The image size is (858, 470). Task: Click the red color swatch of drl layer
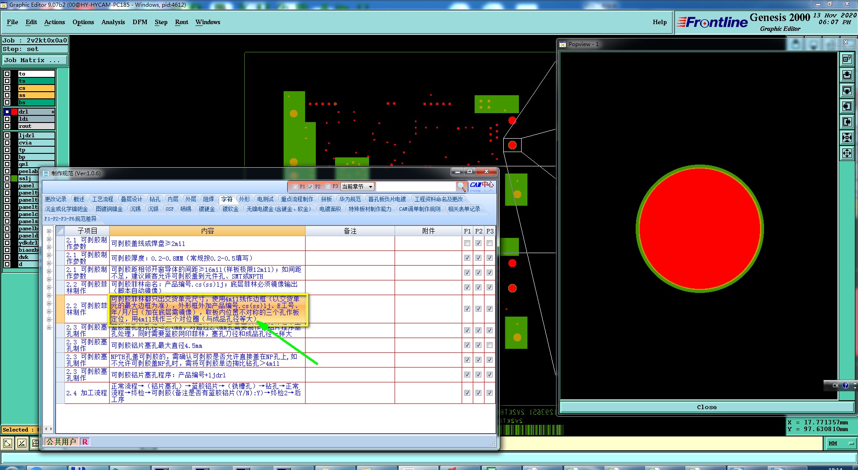click(14, 112)
